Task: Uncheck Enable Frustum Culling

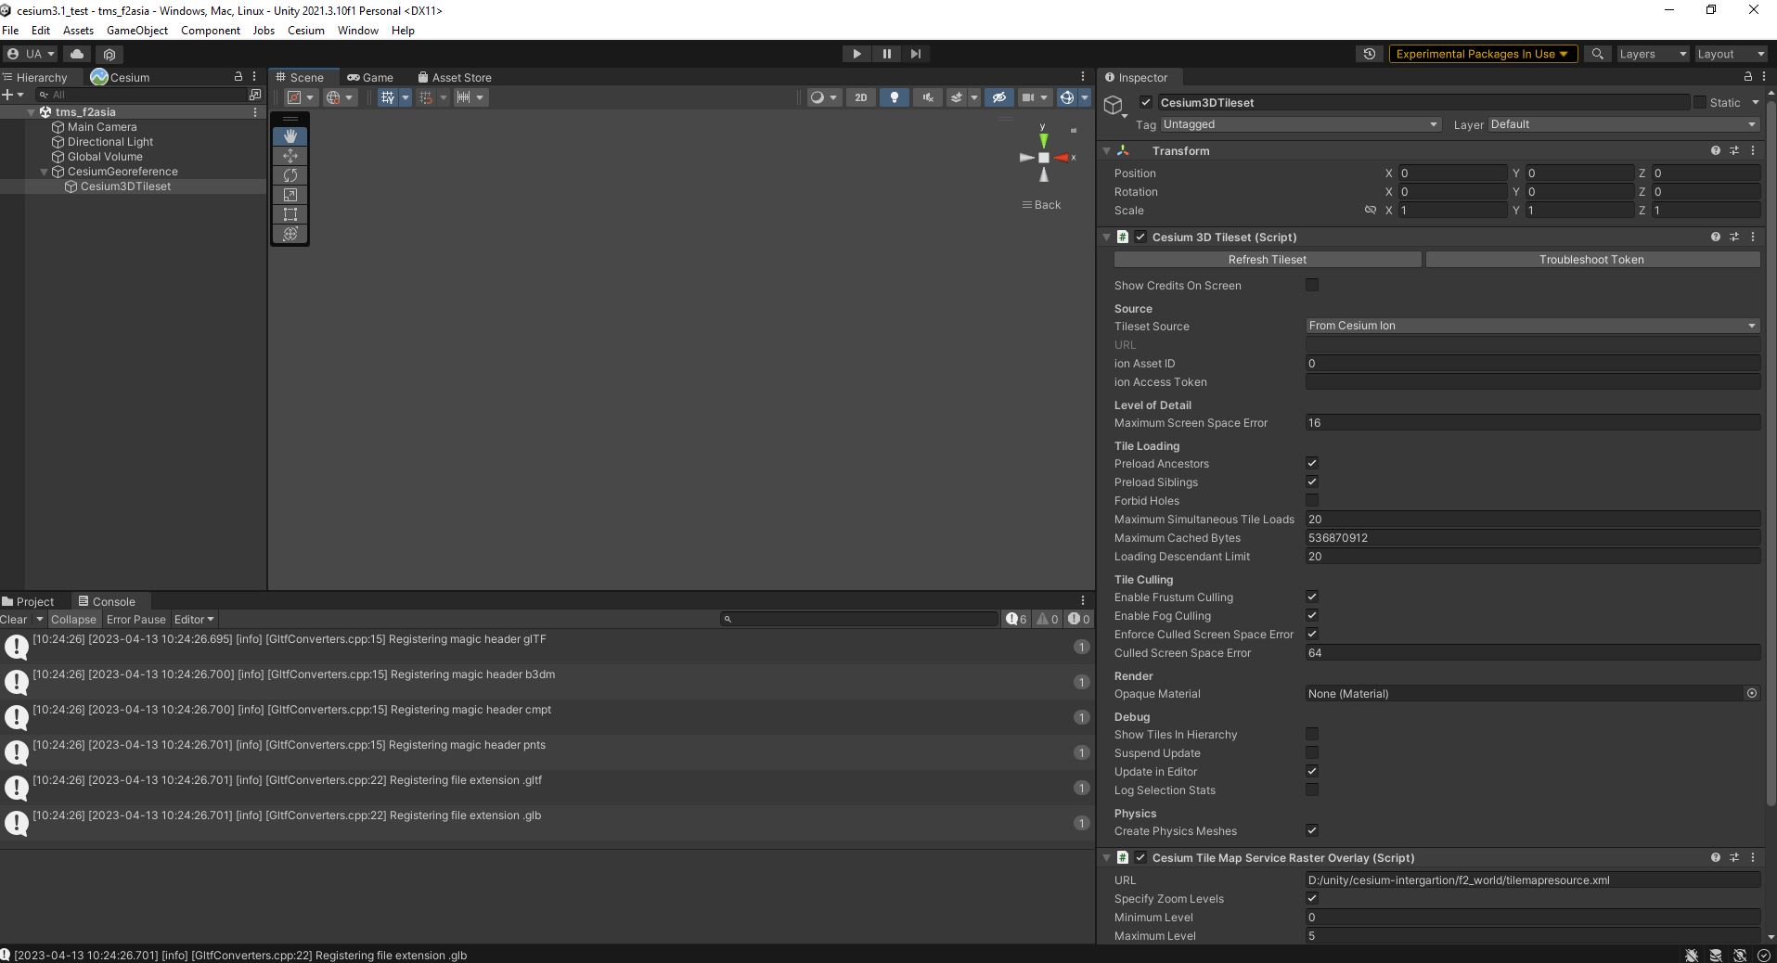Action: (1312, 597)
